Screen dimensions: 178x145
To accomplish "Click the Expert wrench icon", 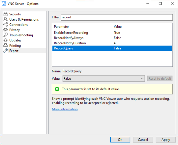I will 6,51.
